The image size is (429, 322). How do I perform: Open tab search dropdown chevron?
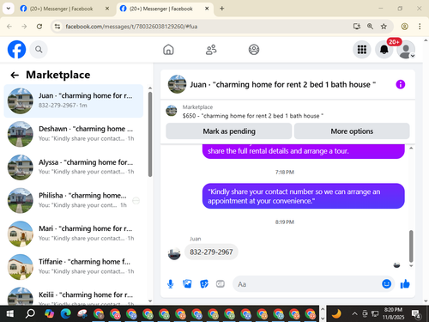coord(9,9)
